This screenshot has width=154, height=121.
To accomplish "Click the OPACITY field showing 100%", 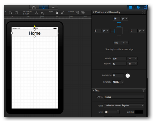I will tap(117, 82).
